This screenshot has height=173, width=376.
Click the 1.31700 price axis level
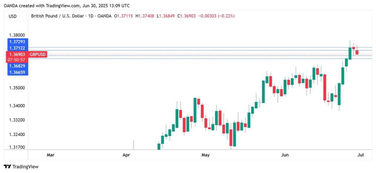coord(17,147)
